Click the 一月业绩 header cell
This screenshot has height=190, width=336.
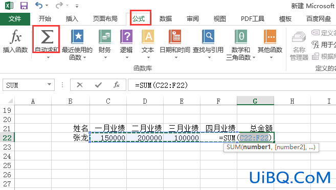(108, 128)
